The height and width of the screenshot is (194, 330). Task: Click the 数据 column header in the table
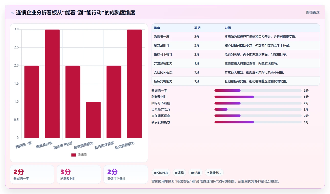pos(197,28)
